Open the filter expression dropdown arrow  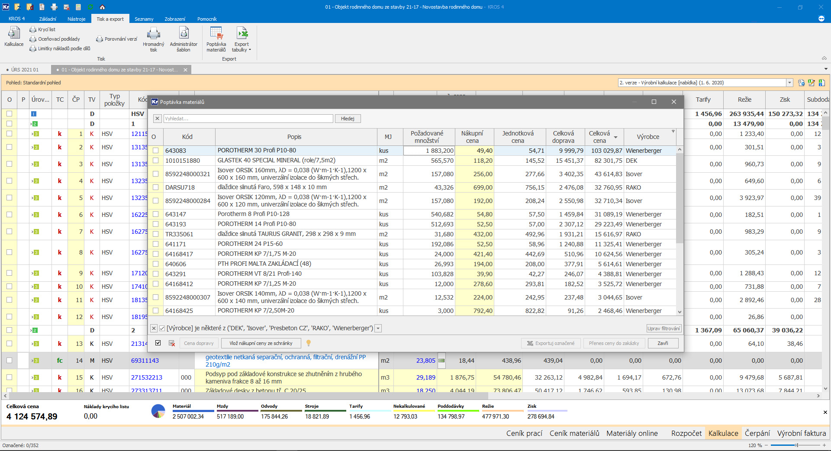coord(378,329)
